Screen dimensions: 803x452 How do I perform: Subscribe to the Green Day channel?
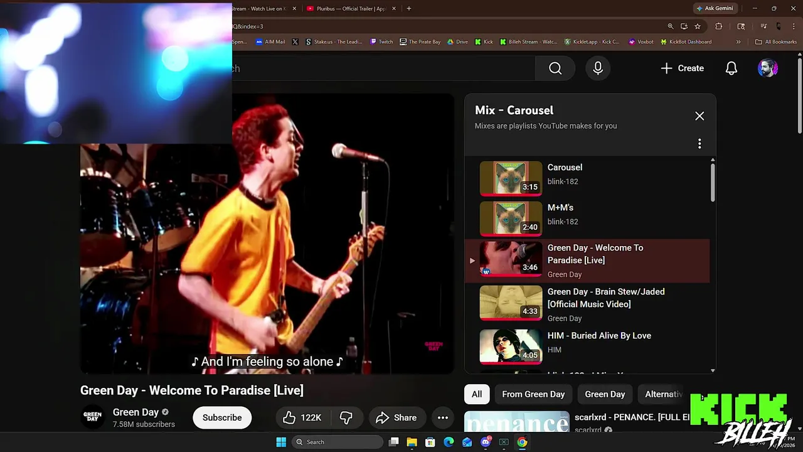coord(222,417)
